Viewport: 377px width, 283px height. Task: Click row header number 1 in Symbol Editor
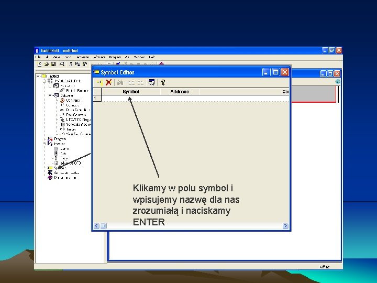click(x=97, y=98)
